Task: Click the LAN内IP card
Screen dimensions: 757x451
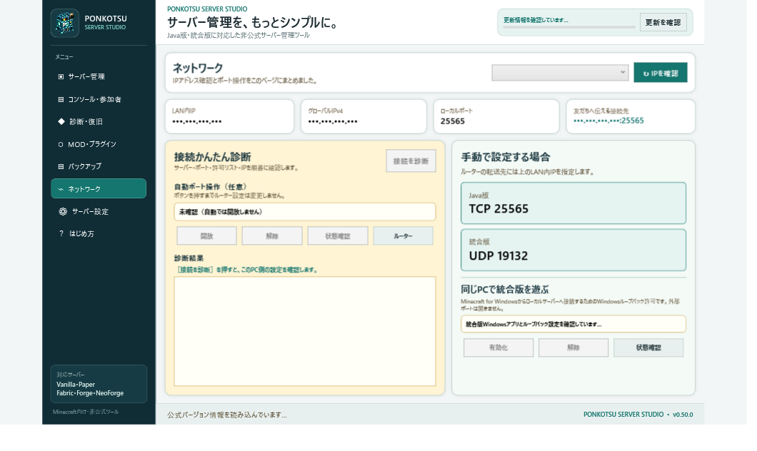Action: 229,116
